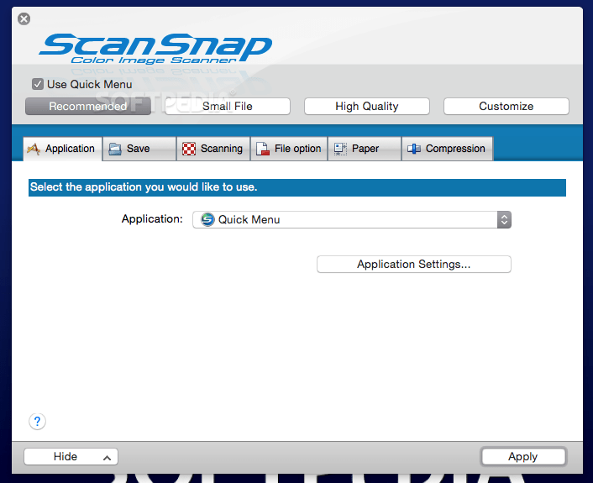Close the ScanSnap settings window

[24, 19]
